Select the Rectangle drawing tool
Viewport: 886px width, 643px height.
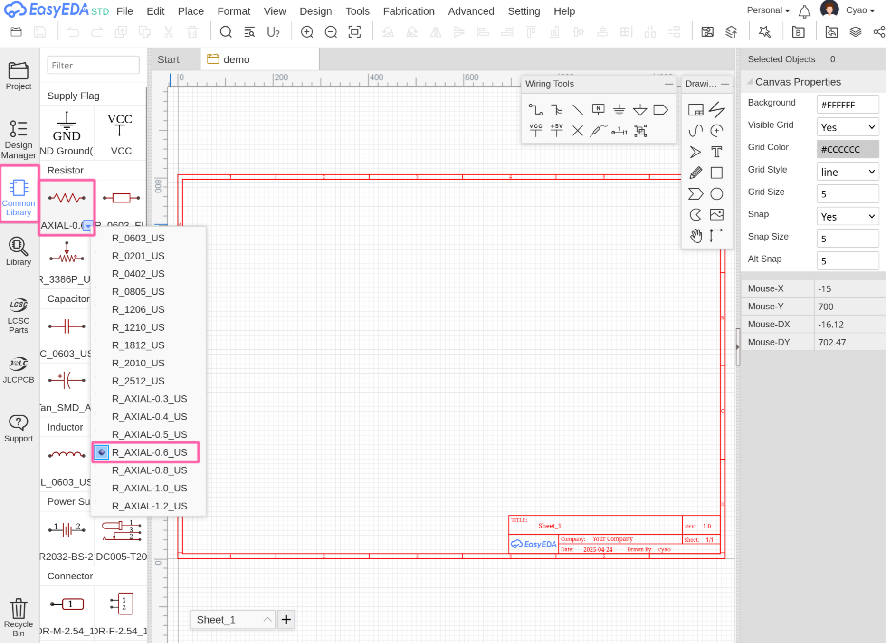pos(716,173)
